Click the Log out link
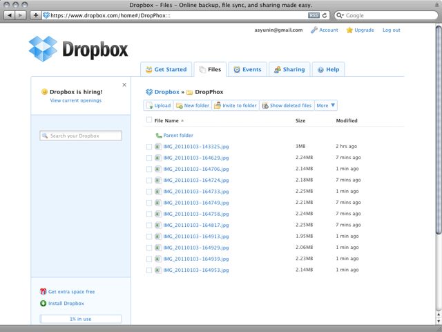 coord(392,30)
